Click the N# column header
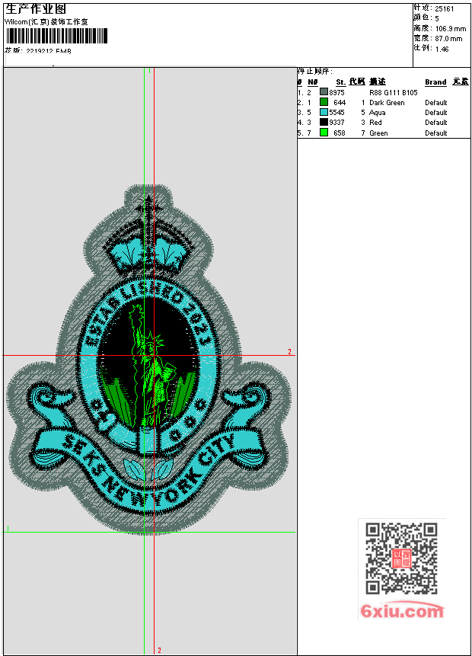472x656 pixels. (313, 82)
